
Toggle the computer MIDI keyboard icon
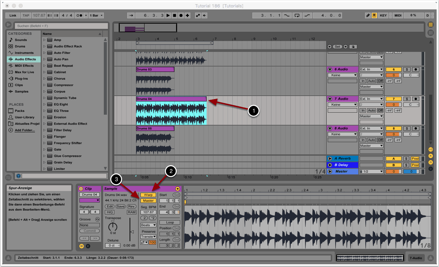pyautogui.click(x=374, y=16)
